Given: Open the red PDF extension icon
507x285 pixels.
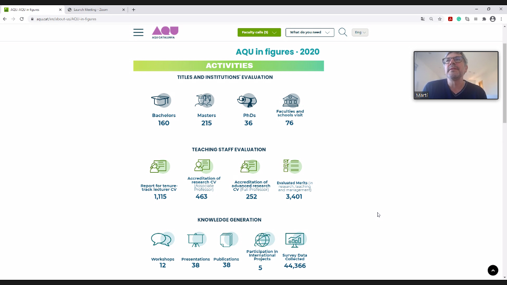Looking at the screenshot, I should [x=450, y=19].
